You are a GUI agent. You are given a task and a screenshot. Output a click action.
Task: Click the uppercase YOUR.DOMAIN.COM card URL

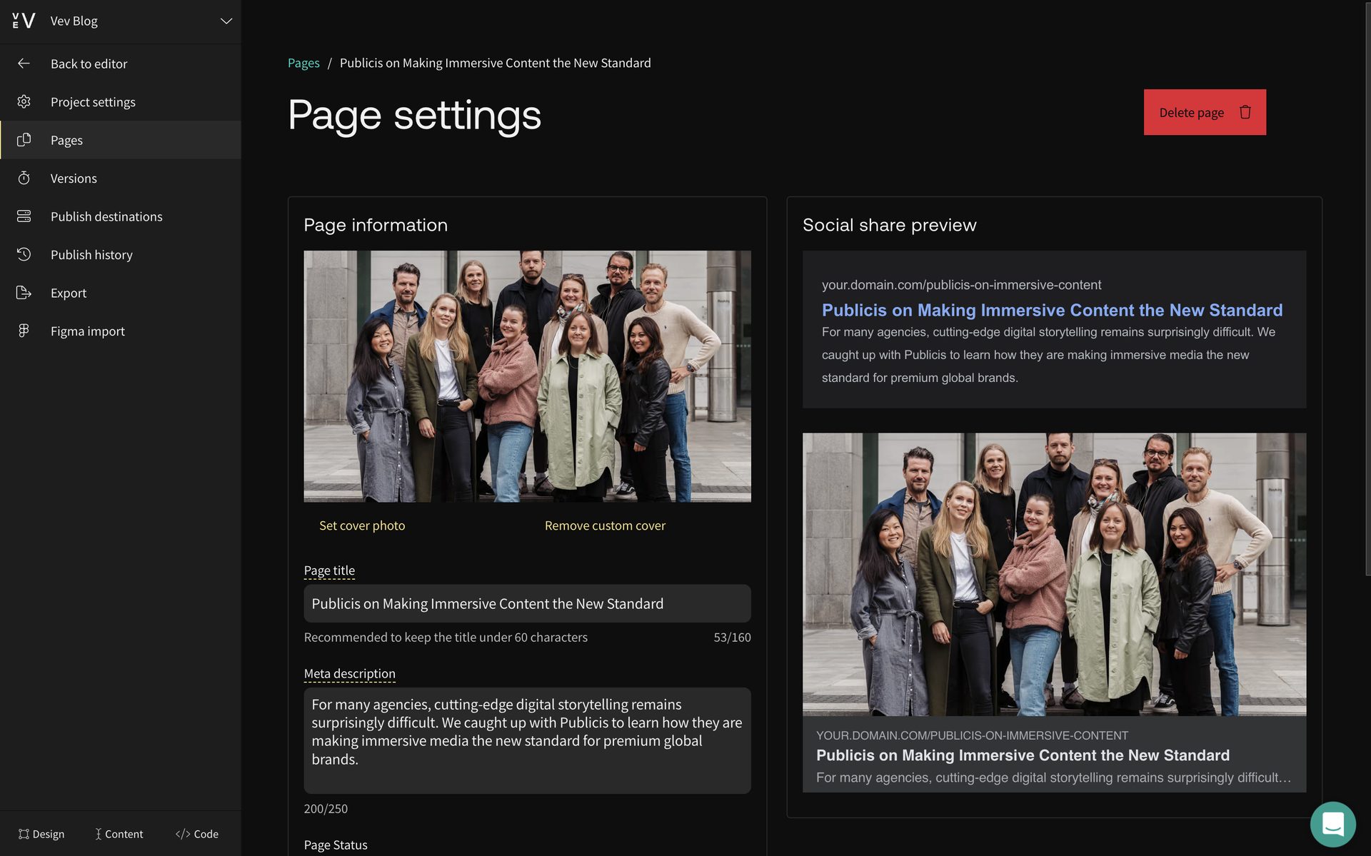972,735
